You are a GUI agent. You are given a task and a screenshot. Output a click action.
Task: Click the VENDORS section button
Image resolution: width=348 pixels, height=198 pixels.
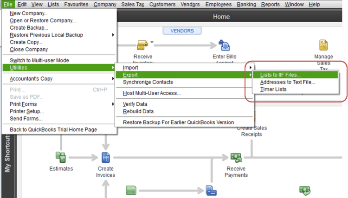182,31
